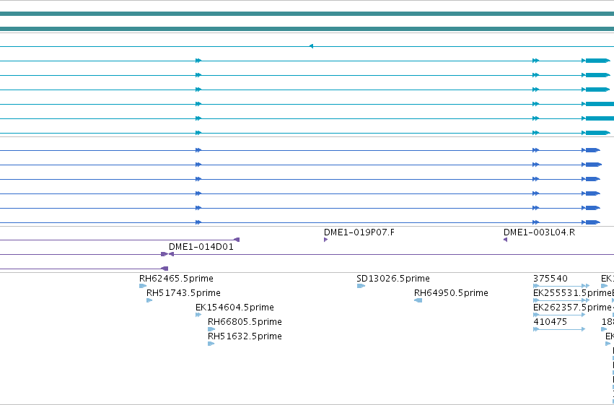Screen dimensions: 614x405
Task: Click the DME1-014D01 label
Action: pos(201,247)
